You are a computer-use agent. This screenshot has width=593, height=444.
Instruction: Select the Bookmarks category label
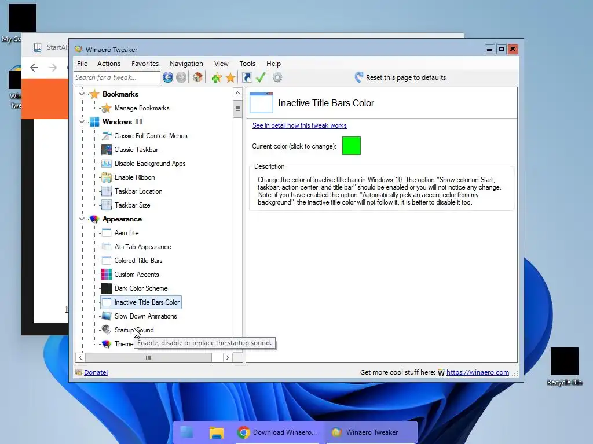pos(120,94)
